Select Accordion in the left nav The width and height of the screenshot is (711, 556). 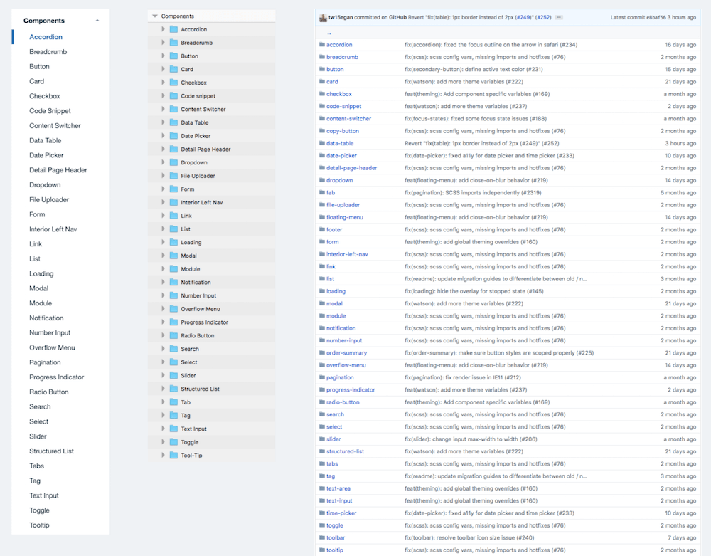[x=46, y=37]
